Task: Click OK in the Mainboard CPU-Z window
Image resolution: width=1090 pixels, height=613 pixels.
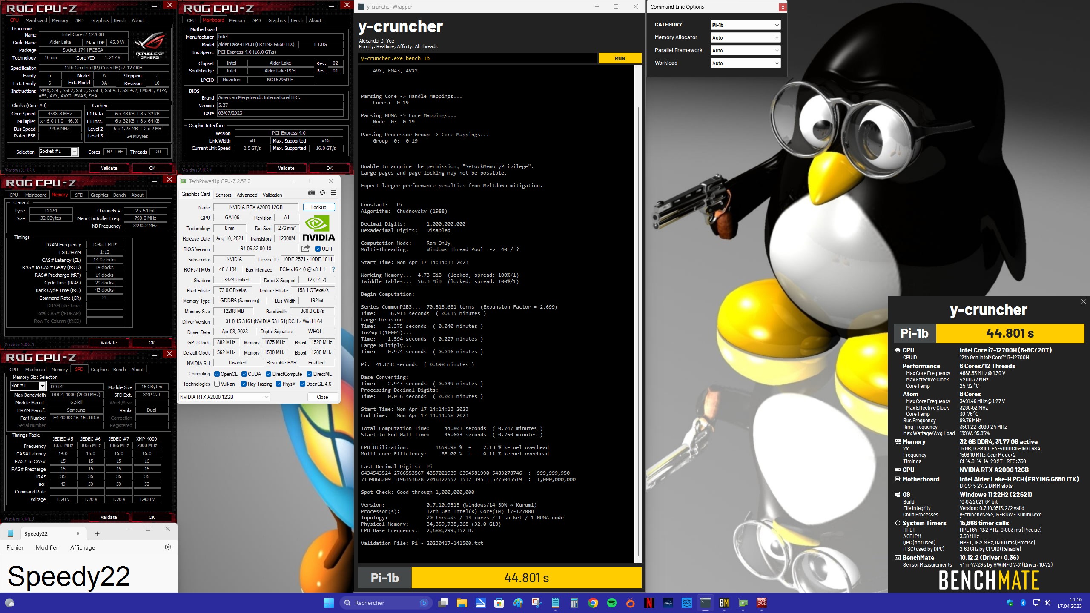Action: [x=329, y=168]
